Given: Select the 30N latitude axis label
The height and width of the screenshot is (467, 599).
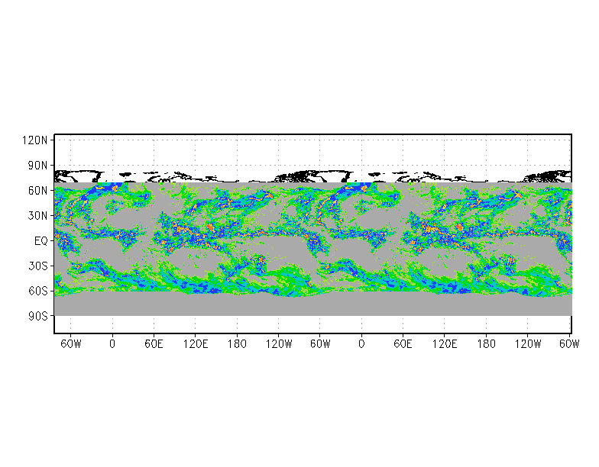Looking at the screenshot, I should point(37,215).
